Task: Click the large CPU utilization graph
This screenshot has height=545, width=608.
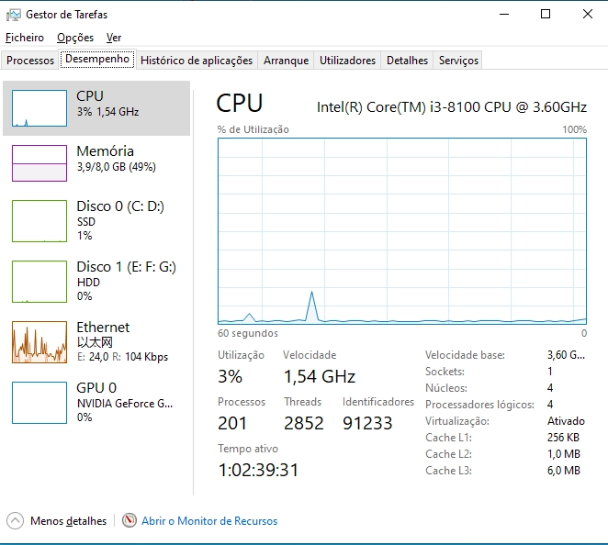Action: click(x=402, y=231)
